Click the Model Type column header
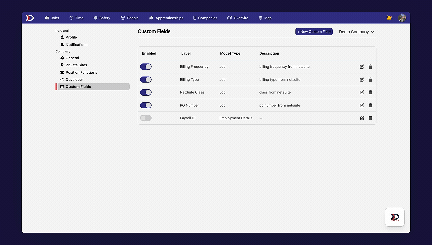 click(x=230, y=53)
